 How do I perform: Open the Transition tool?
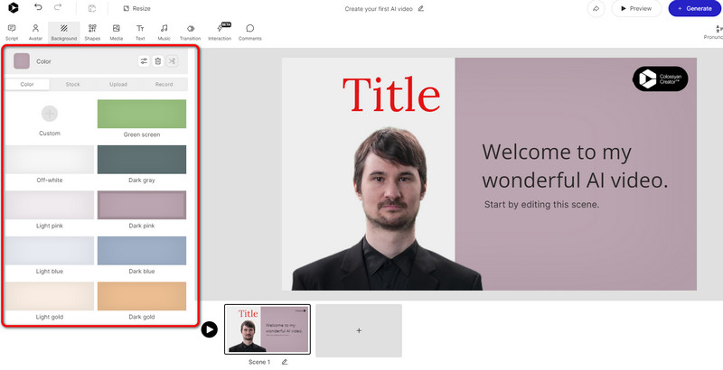pyautogui.click(x=190, y=32)
